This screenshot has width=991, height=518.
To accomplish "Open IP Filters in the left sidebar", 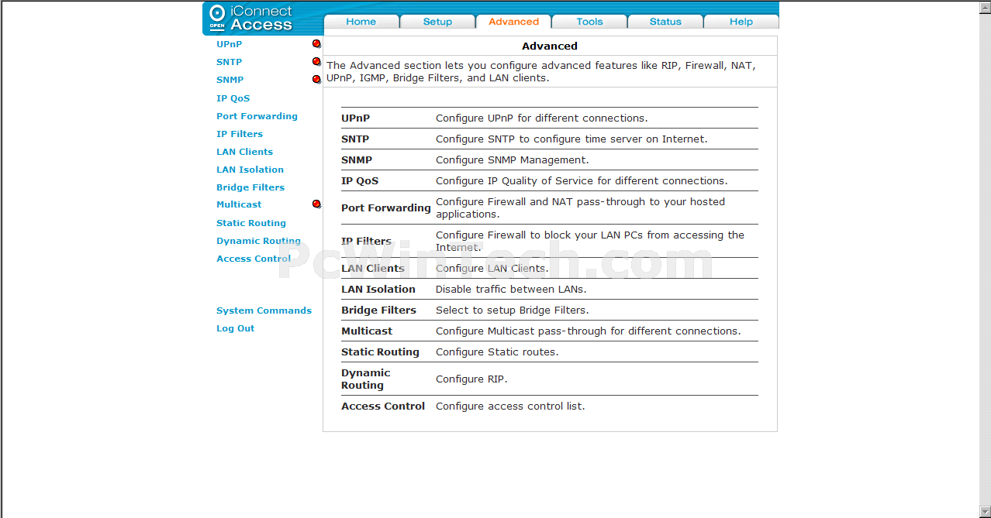I will pos(240,134).
